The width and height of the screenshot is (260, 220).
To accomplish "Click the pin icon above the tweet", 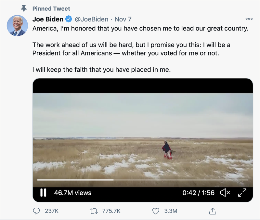I will (23, 8).
